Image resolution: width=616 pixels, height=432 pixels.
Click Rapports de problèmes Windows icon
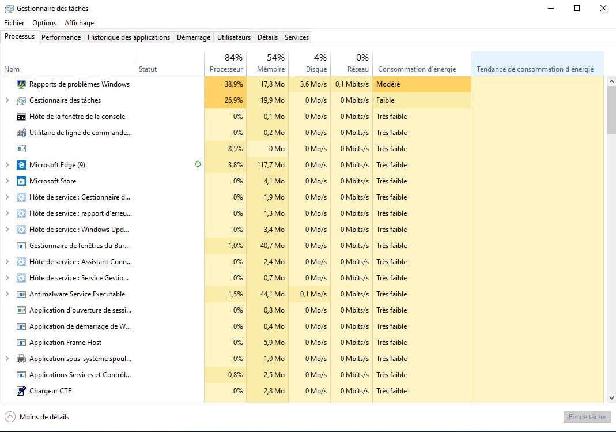click(21, 84)
